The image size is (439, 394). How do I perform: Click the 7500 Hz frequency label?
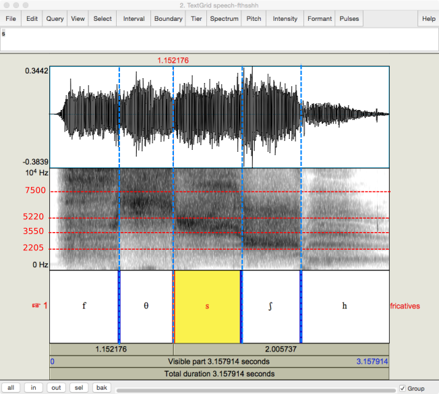tap(35, 190)
